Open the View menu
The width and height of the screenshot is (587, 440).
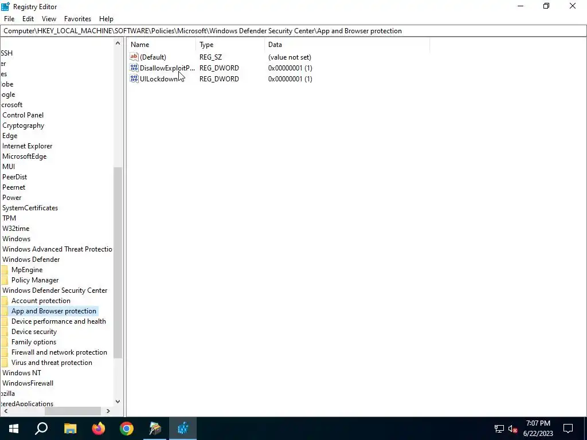[x=49, y=19]
